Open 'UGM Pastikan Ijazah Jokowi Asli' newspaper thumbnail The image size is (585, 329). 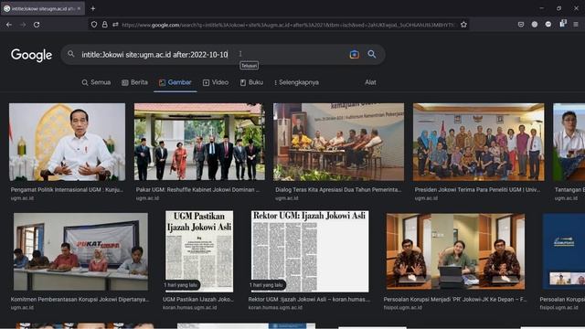coord(199,251)
